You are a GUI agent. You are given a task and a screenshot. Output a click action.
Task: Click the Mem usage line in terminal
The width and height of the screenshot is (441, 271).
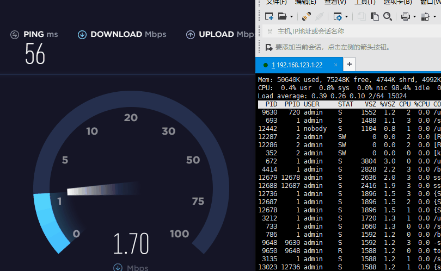coord(350,80)
